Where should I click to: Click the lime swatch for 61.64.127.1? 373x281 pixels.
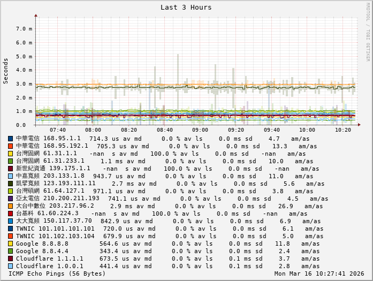10,191
